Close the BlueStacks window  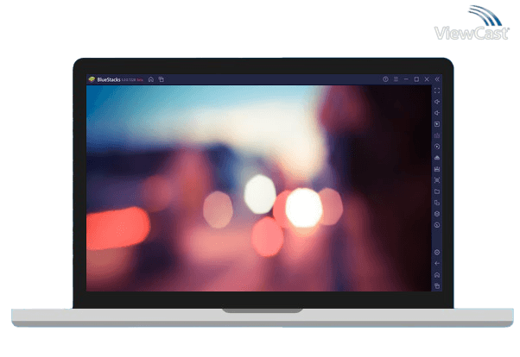click(x=427, y=79)
